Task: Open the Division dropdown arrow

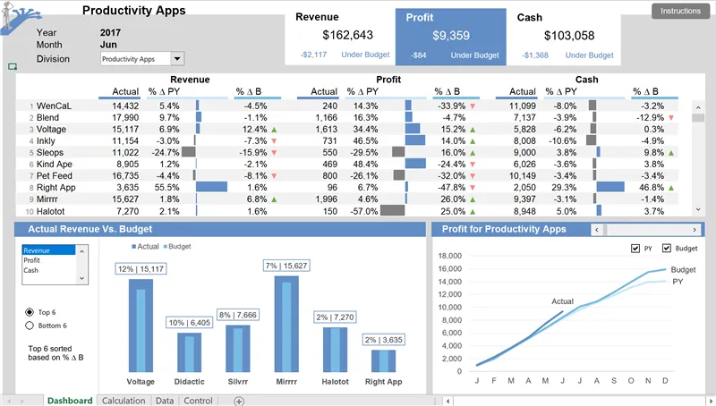Action: click(x=176, y=59)
